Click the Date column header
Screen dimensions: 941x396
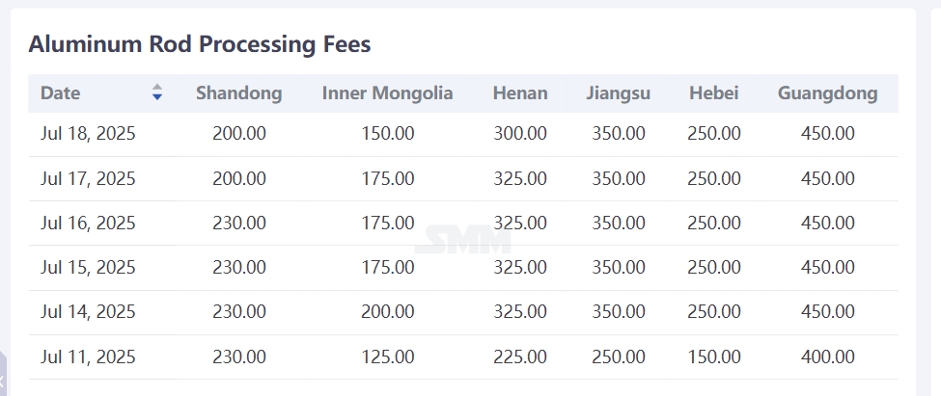tap(60, 92)
